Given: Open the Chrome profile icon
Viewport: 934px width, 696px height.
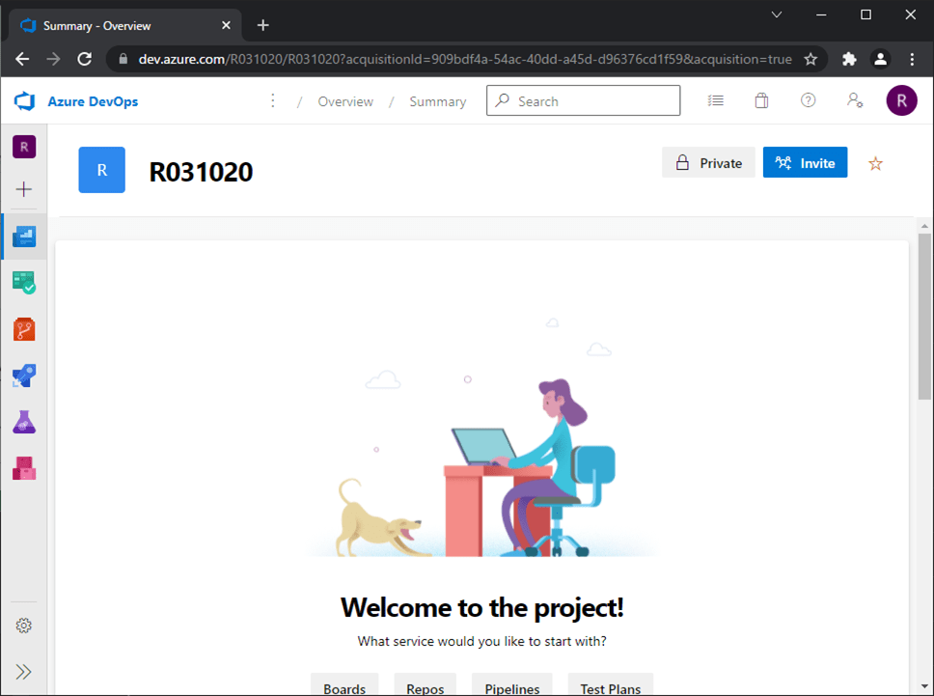Looking at the screenshot, I should coord(880,59).
